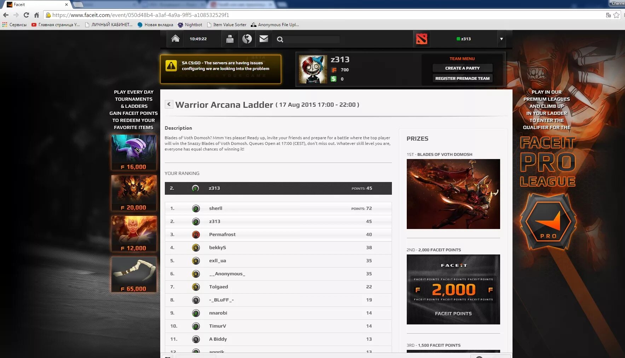Open the 16,000 points item in sidebar

[134, 153]
